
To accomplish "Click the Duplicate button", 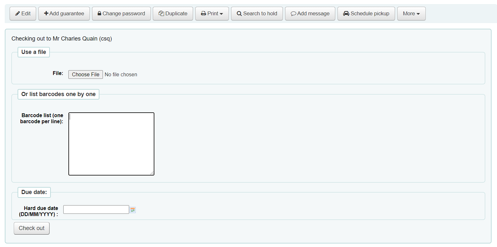I will click(173, 13).
